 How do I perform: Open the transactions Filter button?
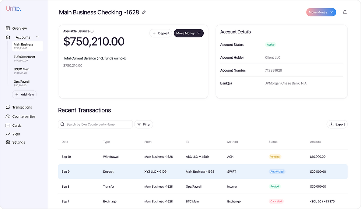[x=144, y=124]
